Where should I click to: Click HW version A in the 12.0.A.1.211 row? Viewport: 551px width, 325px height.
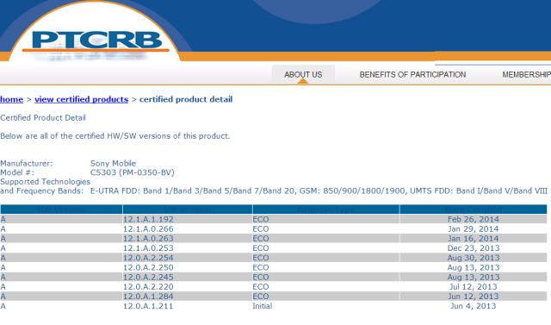[x=3, y=306]
